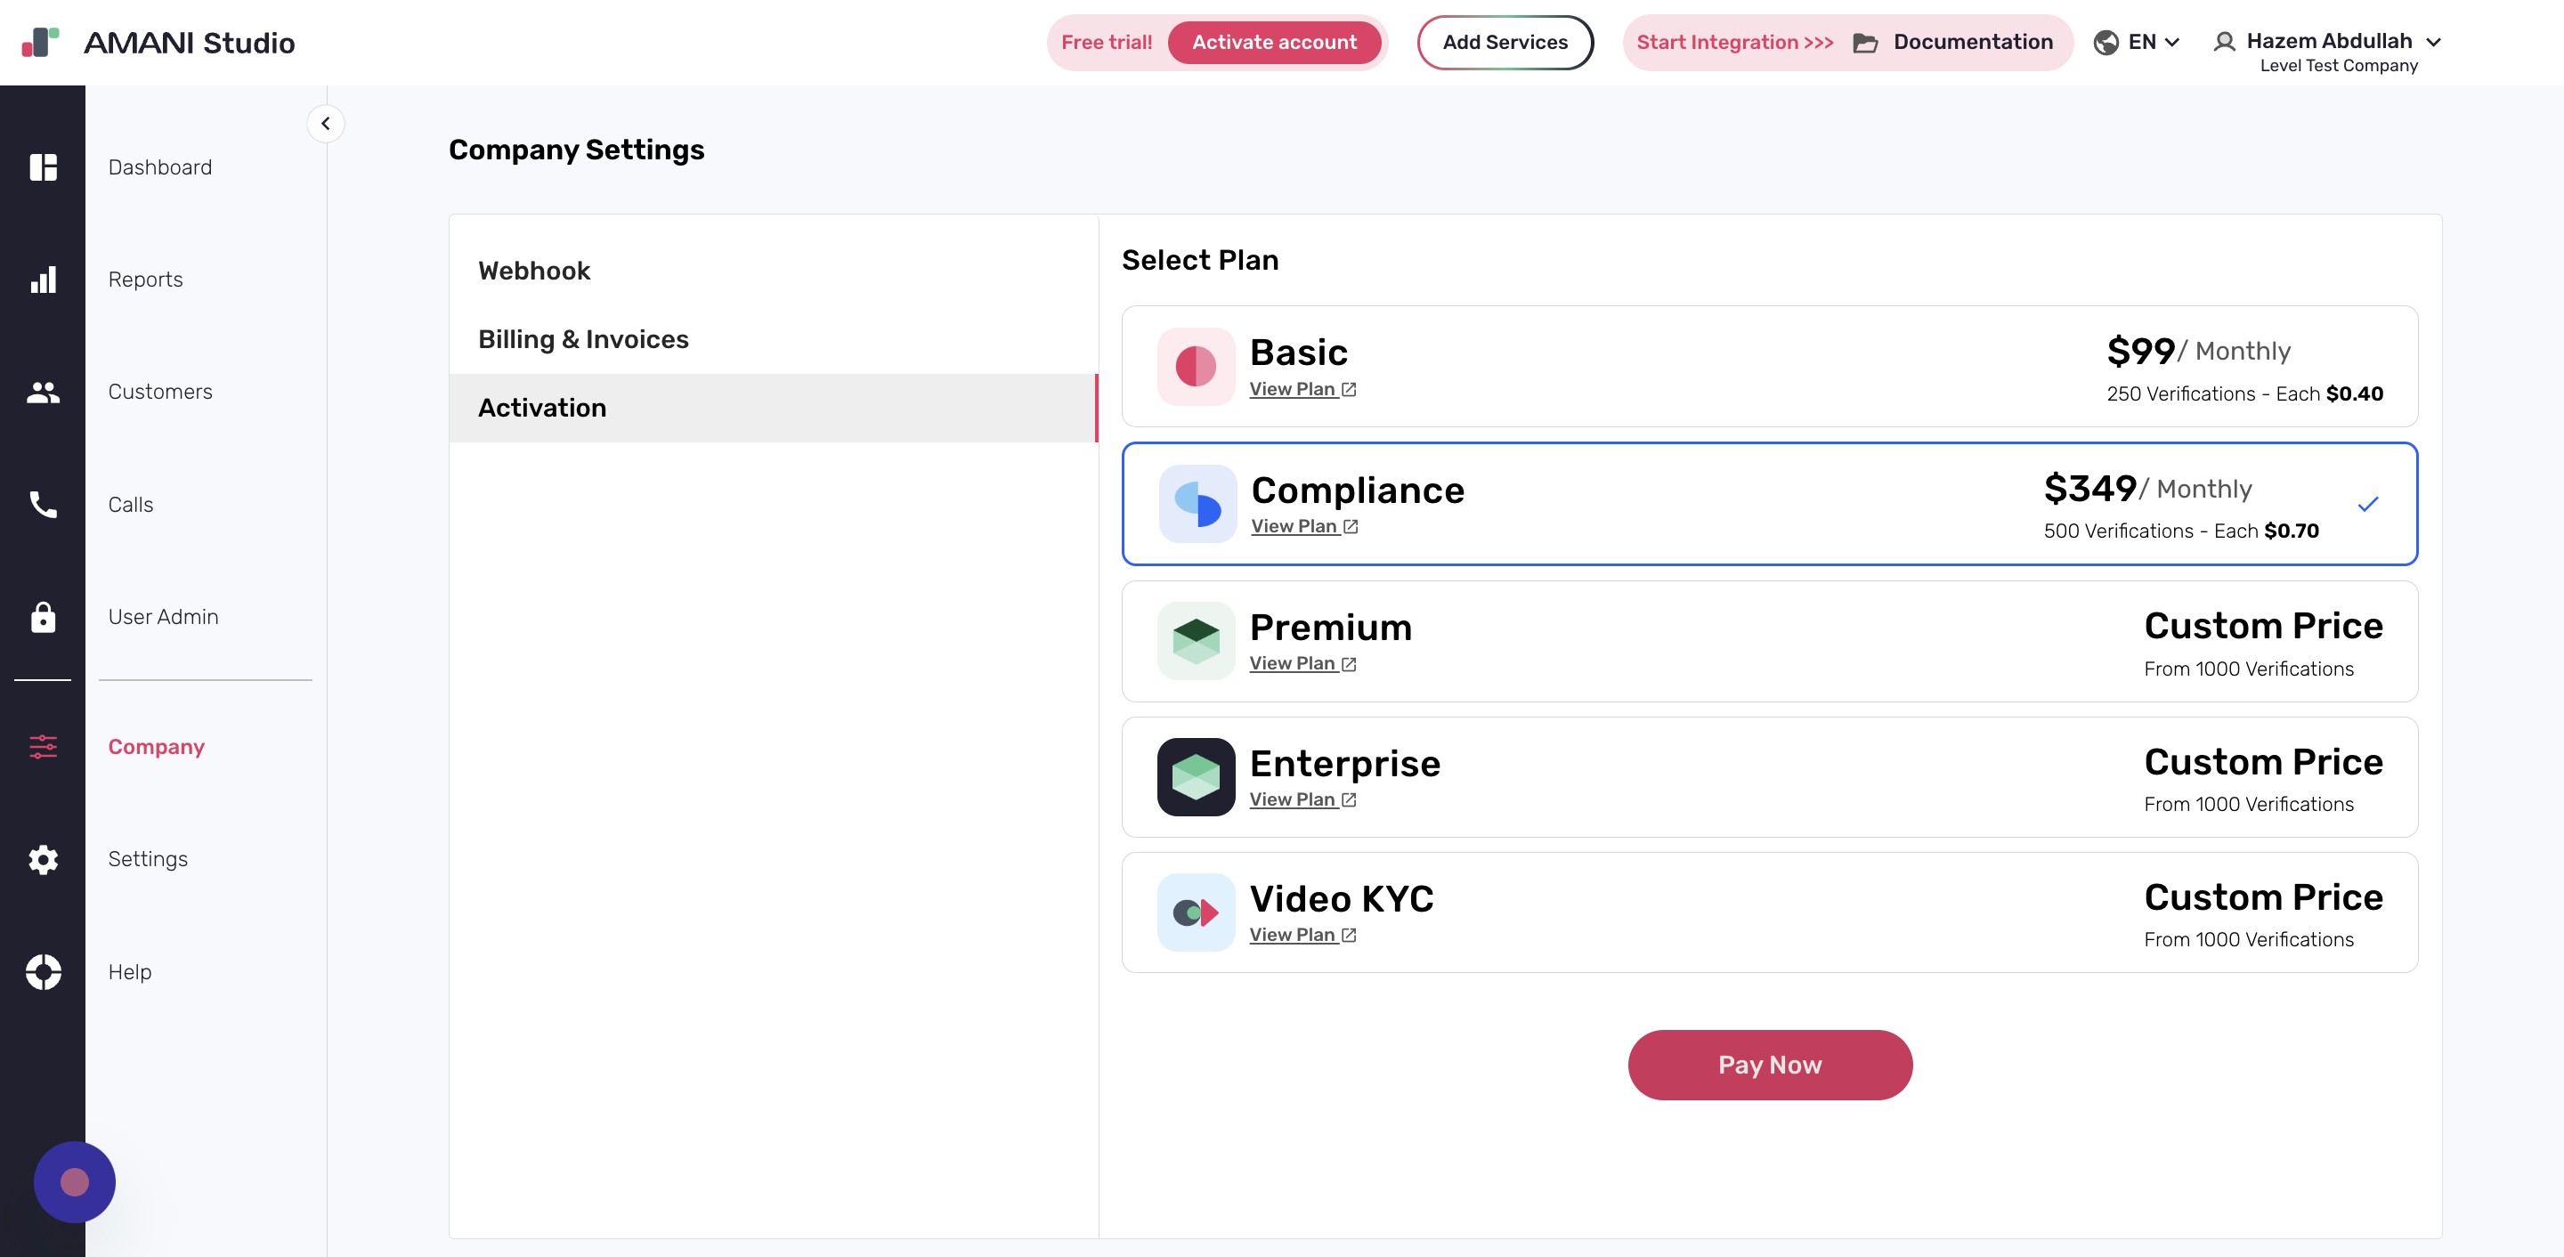Click the User Admin lock icon
The image size is (2564, 1257).
43,617
